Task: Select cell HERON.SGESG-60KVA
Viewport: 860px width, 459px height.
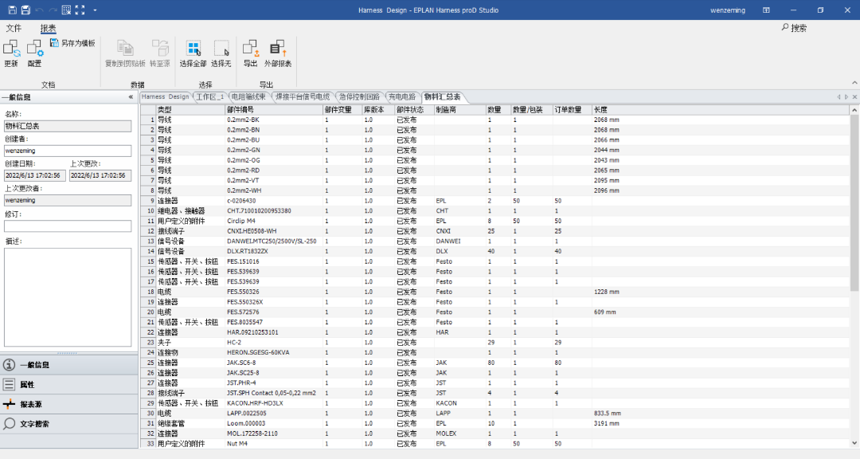Action: (274, 352)
